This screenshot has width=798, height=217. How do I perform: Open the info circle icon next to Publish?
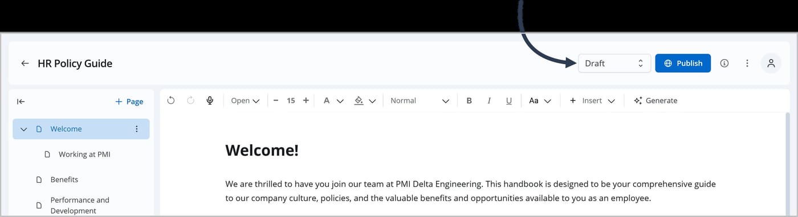724,64
